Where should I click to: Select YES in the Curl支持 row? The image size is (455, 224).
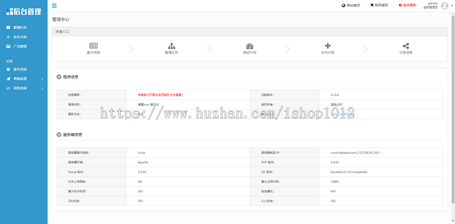[333, 201]
